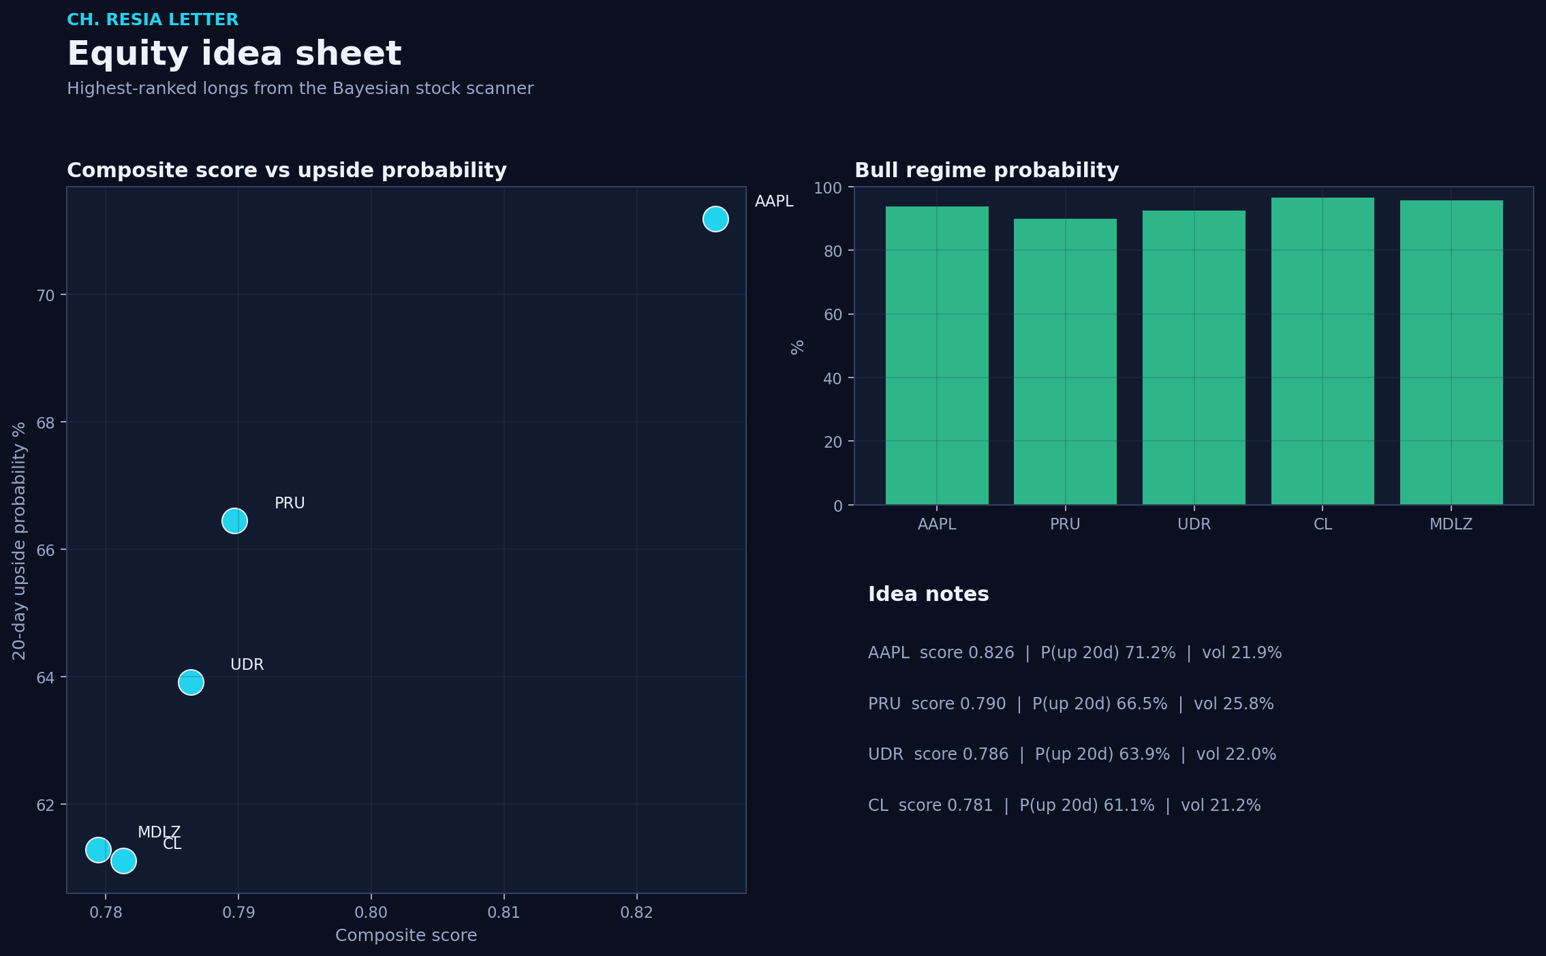Click the MDLZ label in scatter plot
Viewport: 1546px width, 956px height.
(x=159, y=832)
